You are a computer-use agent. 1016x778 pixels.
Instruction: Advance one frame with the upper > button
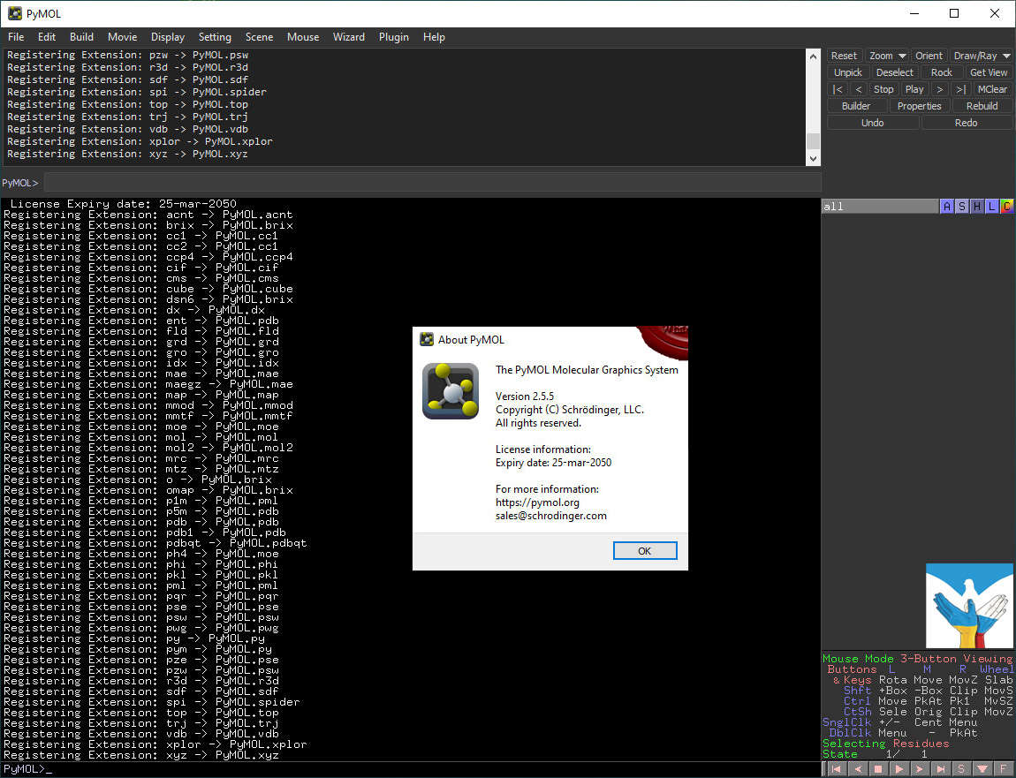(x=939, y=89)
